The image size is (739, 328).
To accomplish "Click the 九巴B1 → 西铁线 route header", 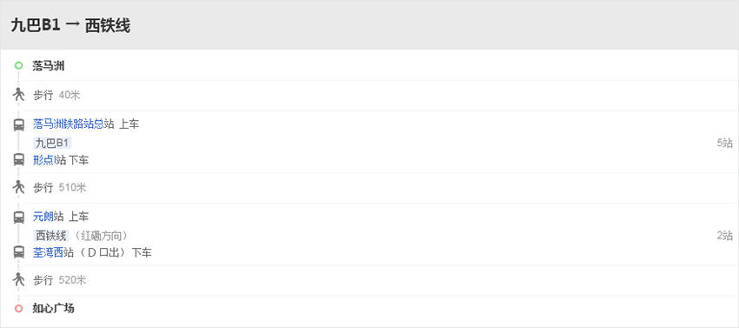I will point(70,25).
